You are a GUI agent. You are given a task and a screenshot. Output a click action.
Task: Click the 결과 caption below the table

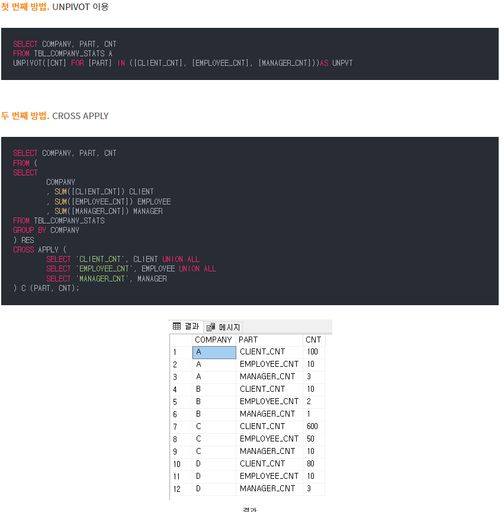tap(249, 509)
